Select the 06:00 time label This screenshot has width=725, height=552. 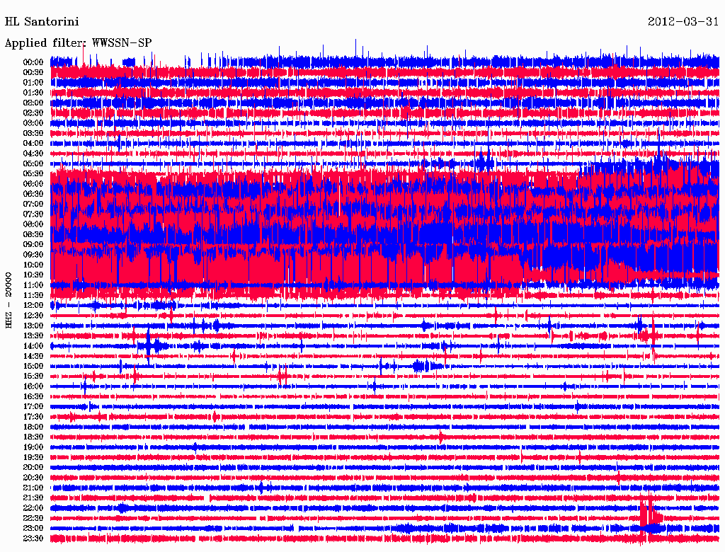(x=33, y=183)
